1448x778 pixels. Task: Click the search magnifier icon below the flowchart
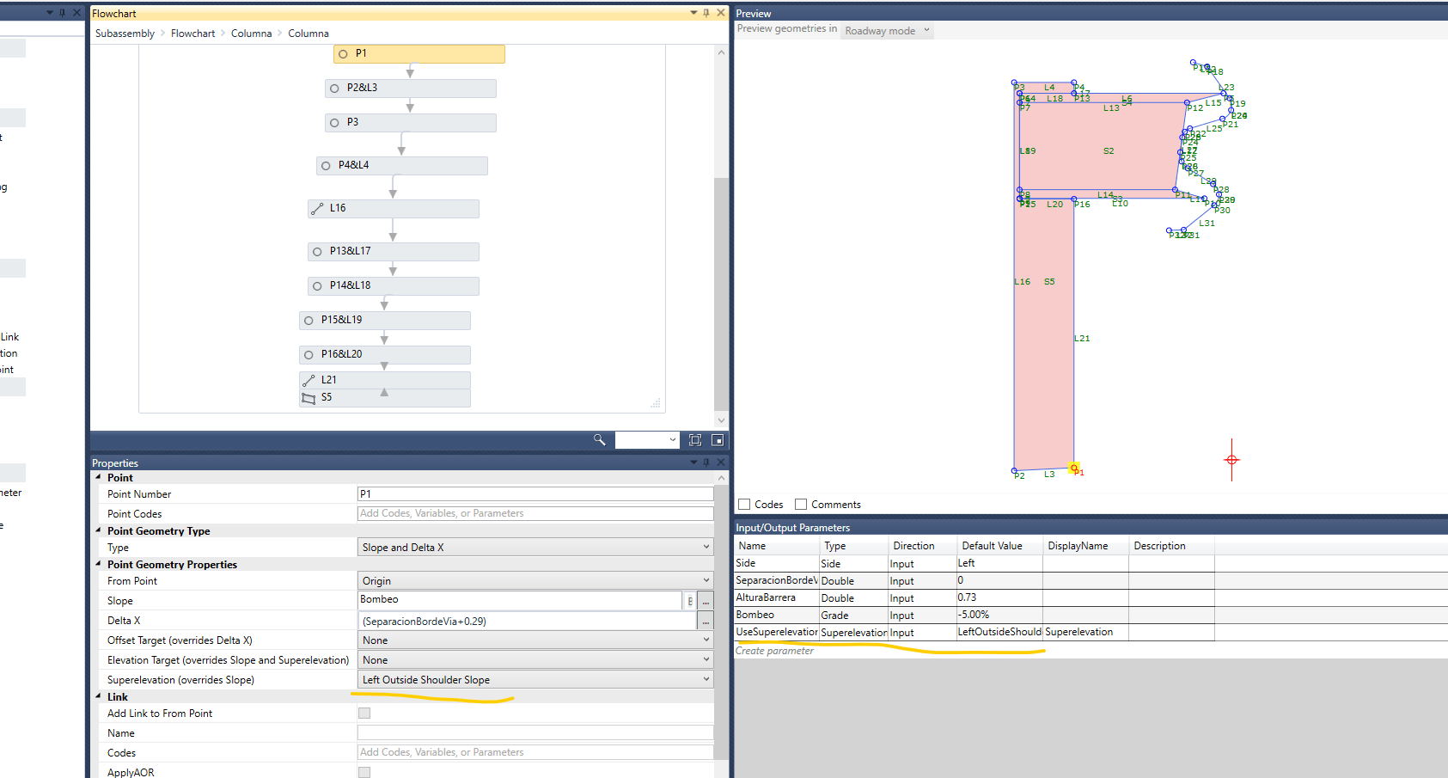[x=599, y=439]
